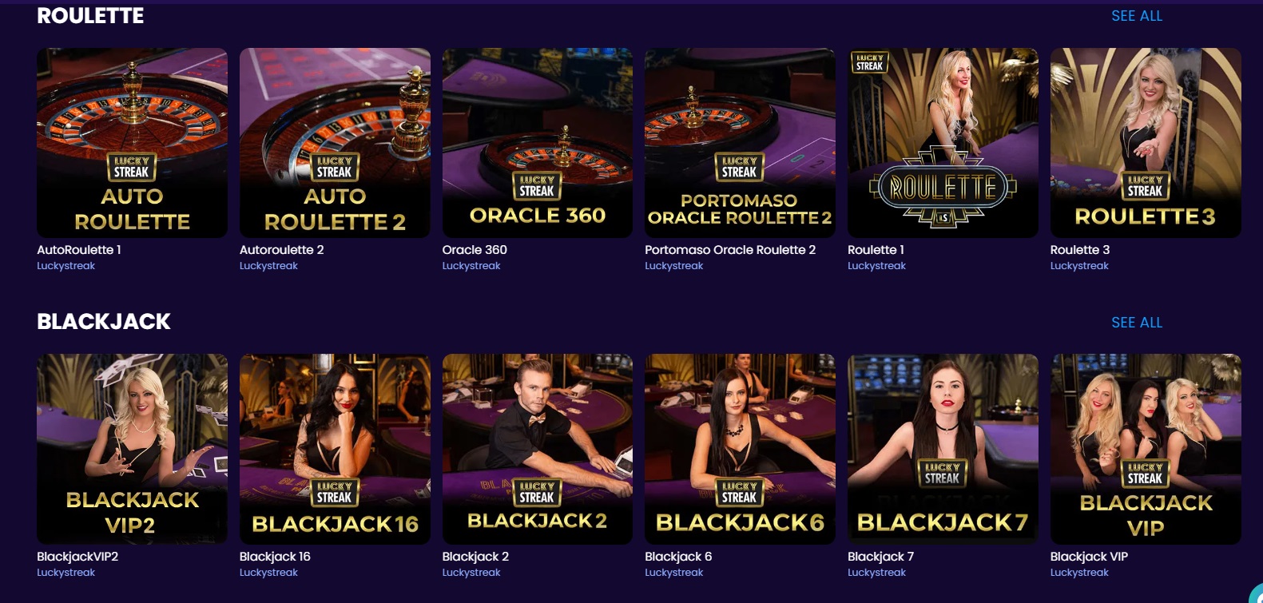Launch the Oracle 360 roulette game
This screenshot has height=603, width=1263.
click(x=538, y=143)
